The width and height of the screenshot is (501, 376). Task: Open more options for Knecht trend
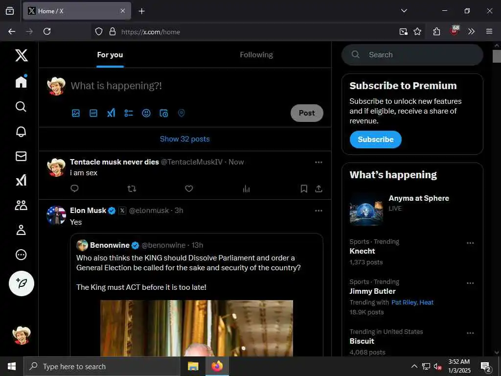click(470, 243)
